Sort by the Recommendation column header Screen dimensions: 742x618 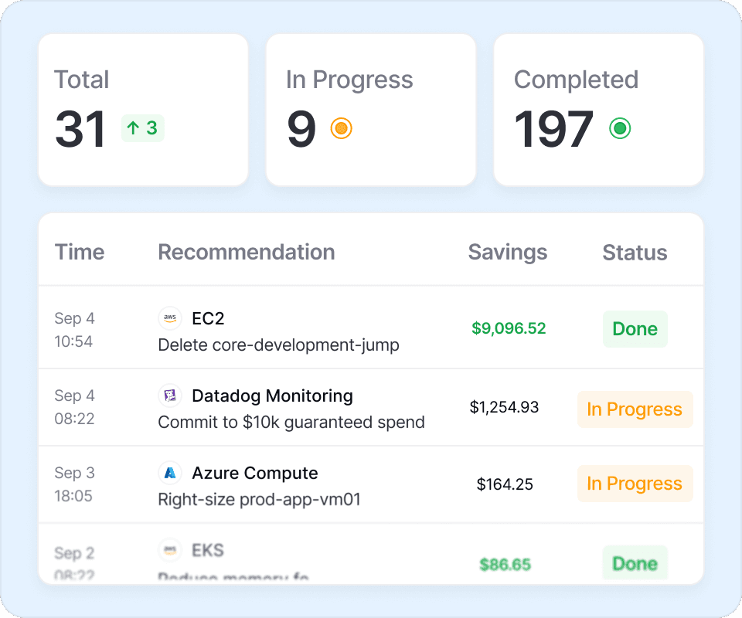(x=247, y=252)
